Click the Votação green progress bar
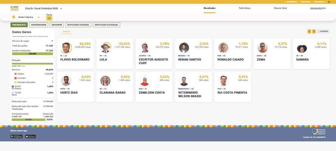The width and height of the screenshot is (336, 151). point(32,64)
